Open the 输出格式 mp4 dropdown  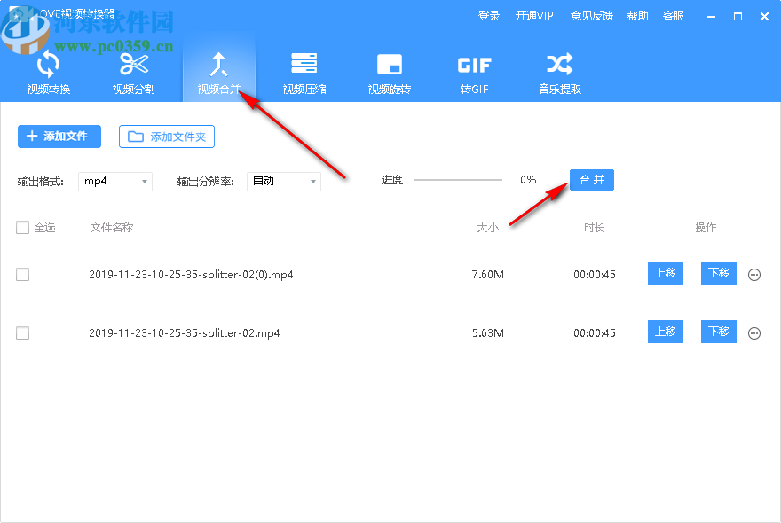[115, 181]
